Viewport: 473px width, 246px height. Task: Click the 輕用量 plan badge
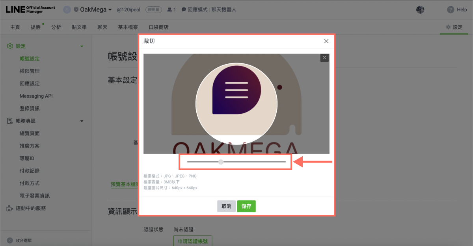154,9
